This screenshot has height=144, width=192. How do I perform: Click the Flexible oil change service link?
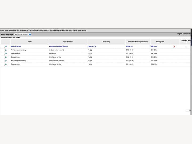pos(58,46)
